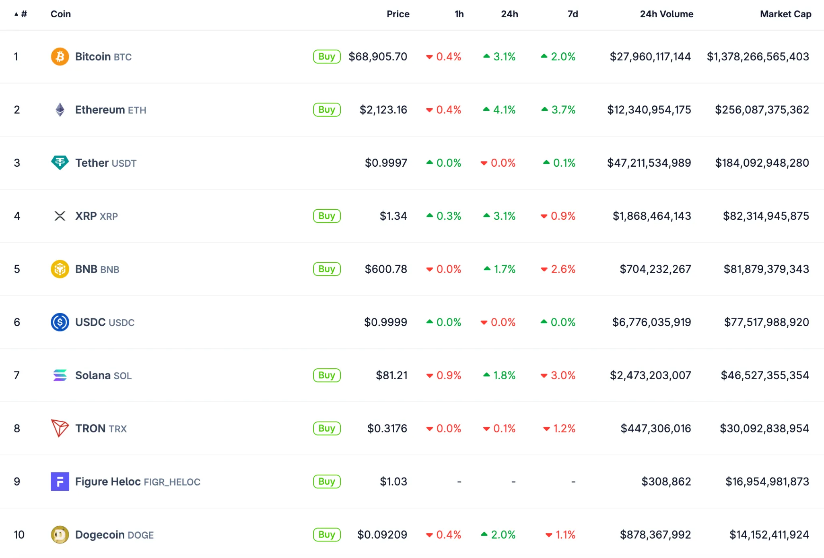The height and width of the screenshot is (558, 824).
Task: Sort the table by 24h Volume header
Action: point(666,14)
